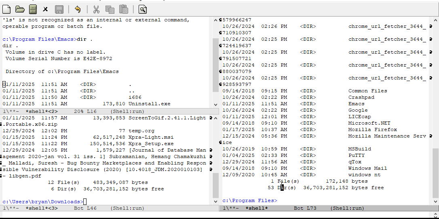Click the 'MSBuild' directory entry
Viewport: 439px width, 219px height.
pos(359,149)
